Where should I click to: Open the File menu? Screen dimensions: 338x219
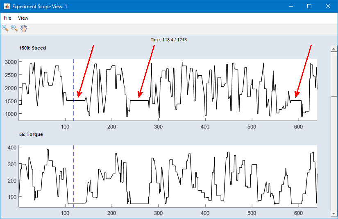[7, 18]
